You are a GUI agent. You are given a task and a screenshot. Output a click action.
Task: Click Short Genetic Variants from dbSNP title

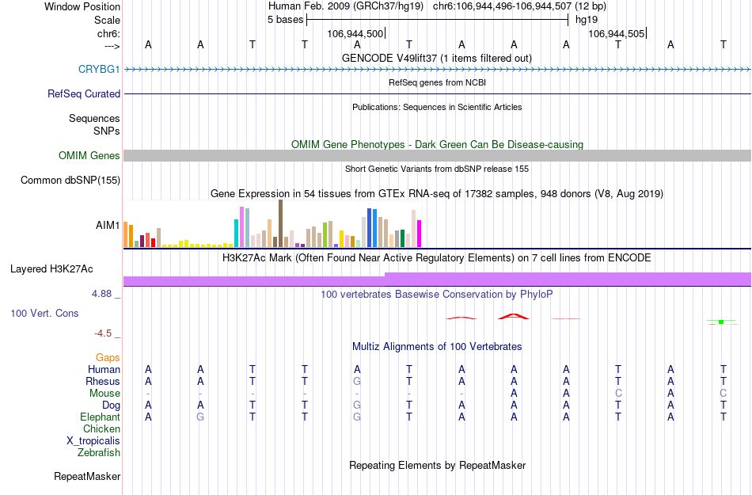[437, 169]
